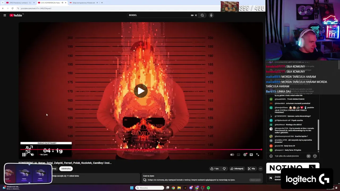Screen dimensions: 340x191
Task: Open File Explorer from taskbar
Action: [x=179, y=188]
